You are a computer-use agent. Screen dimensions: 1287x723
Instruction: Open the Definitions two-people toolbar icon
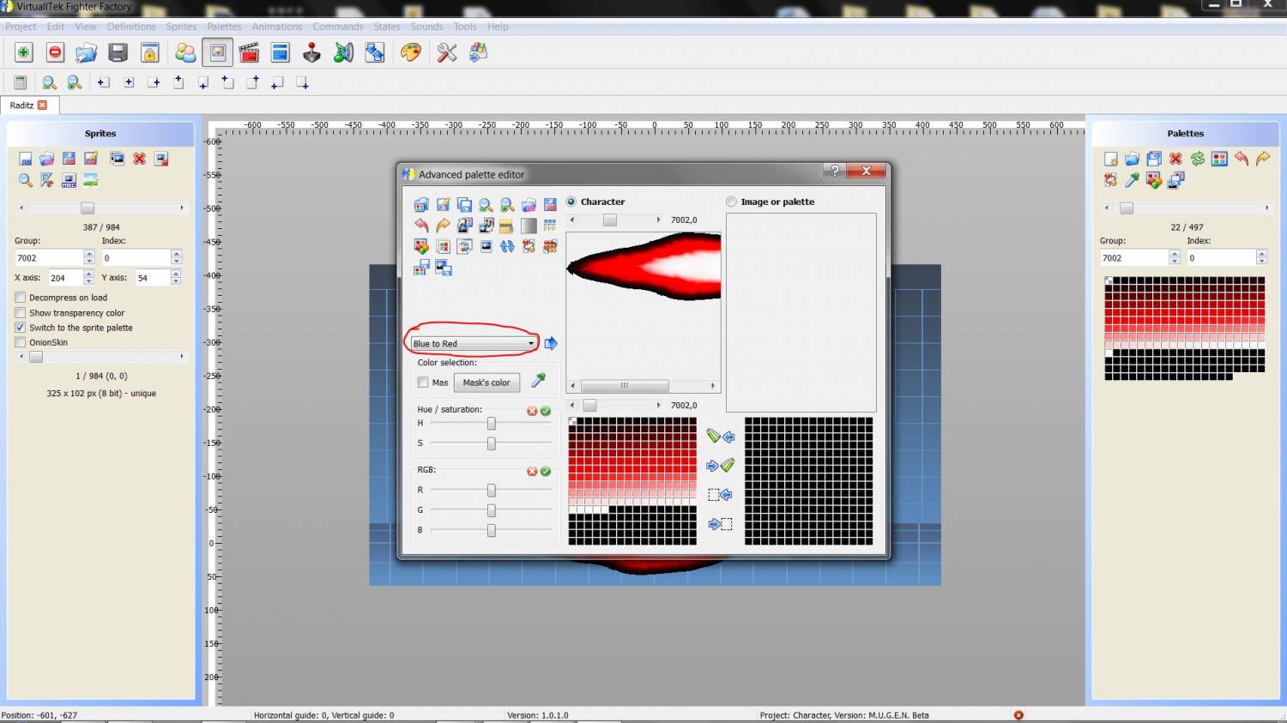(x=185, y=53)
